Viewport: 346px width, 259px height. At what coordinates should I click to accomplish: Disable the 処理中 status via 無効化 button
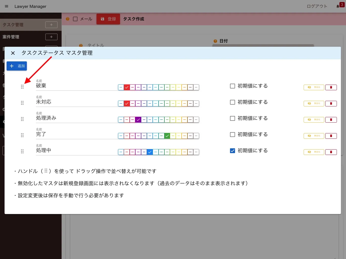[x=314, y=152]
